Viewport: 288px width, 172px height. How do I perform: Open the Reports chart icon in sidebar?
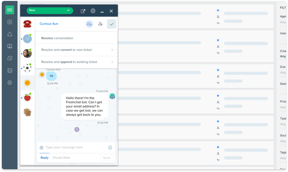pos(10,71)
